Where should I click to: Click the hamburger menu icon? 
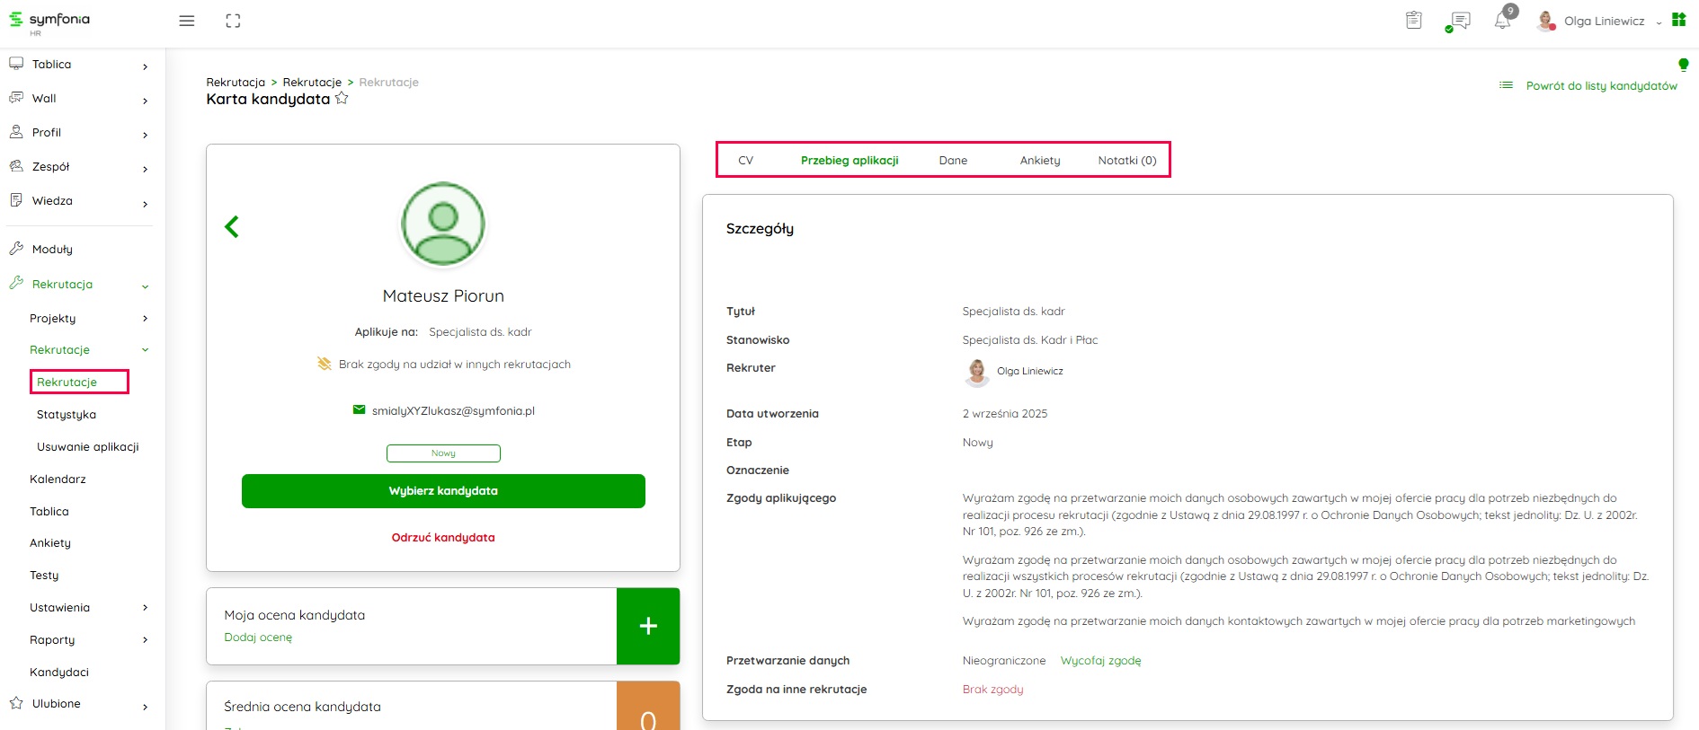coord(187,21)
